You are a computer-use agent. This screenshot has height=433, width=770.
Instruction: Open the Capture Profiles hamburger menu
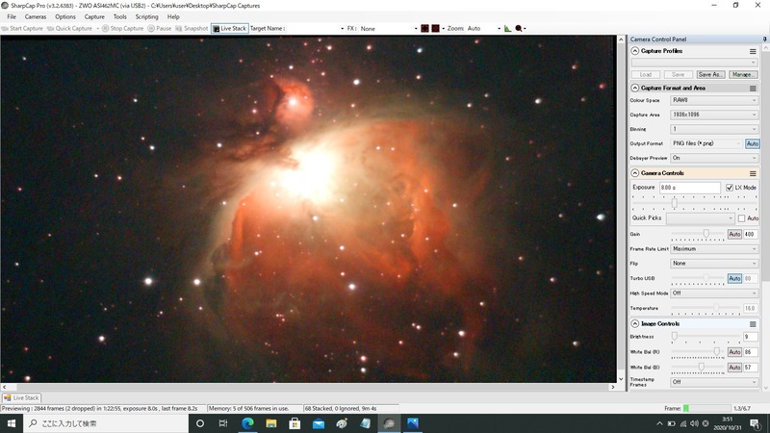tap(753, 51)
